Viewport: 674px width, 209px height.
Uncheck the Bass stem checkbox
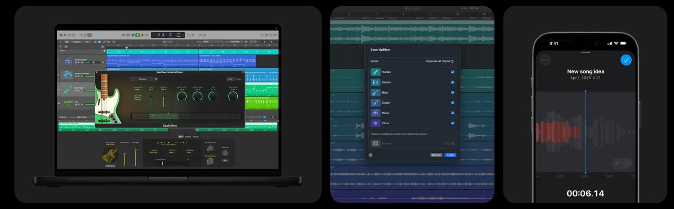pos(453,93)
